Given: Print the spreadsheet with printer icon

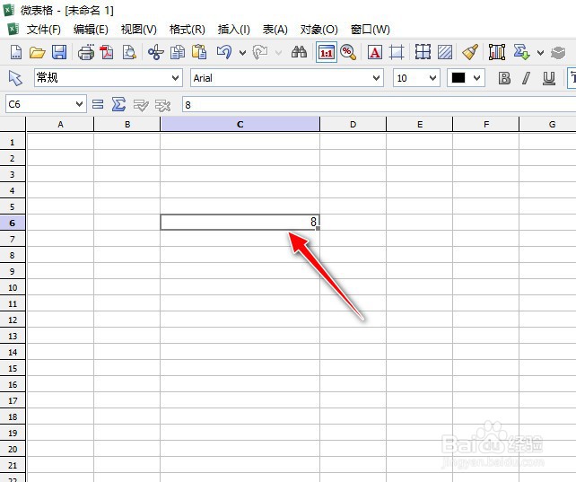Looking at the screenshot, I should point(86,53).
